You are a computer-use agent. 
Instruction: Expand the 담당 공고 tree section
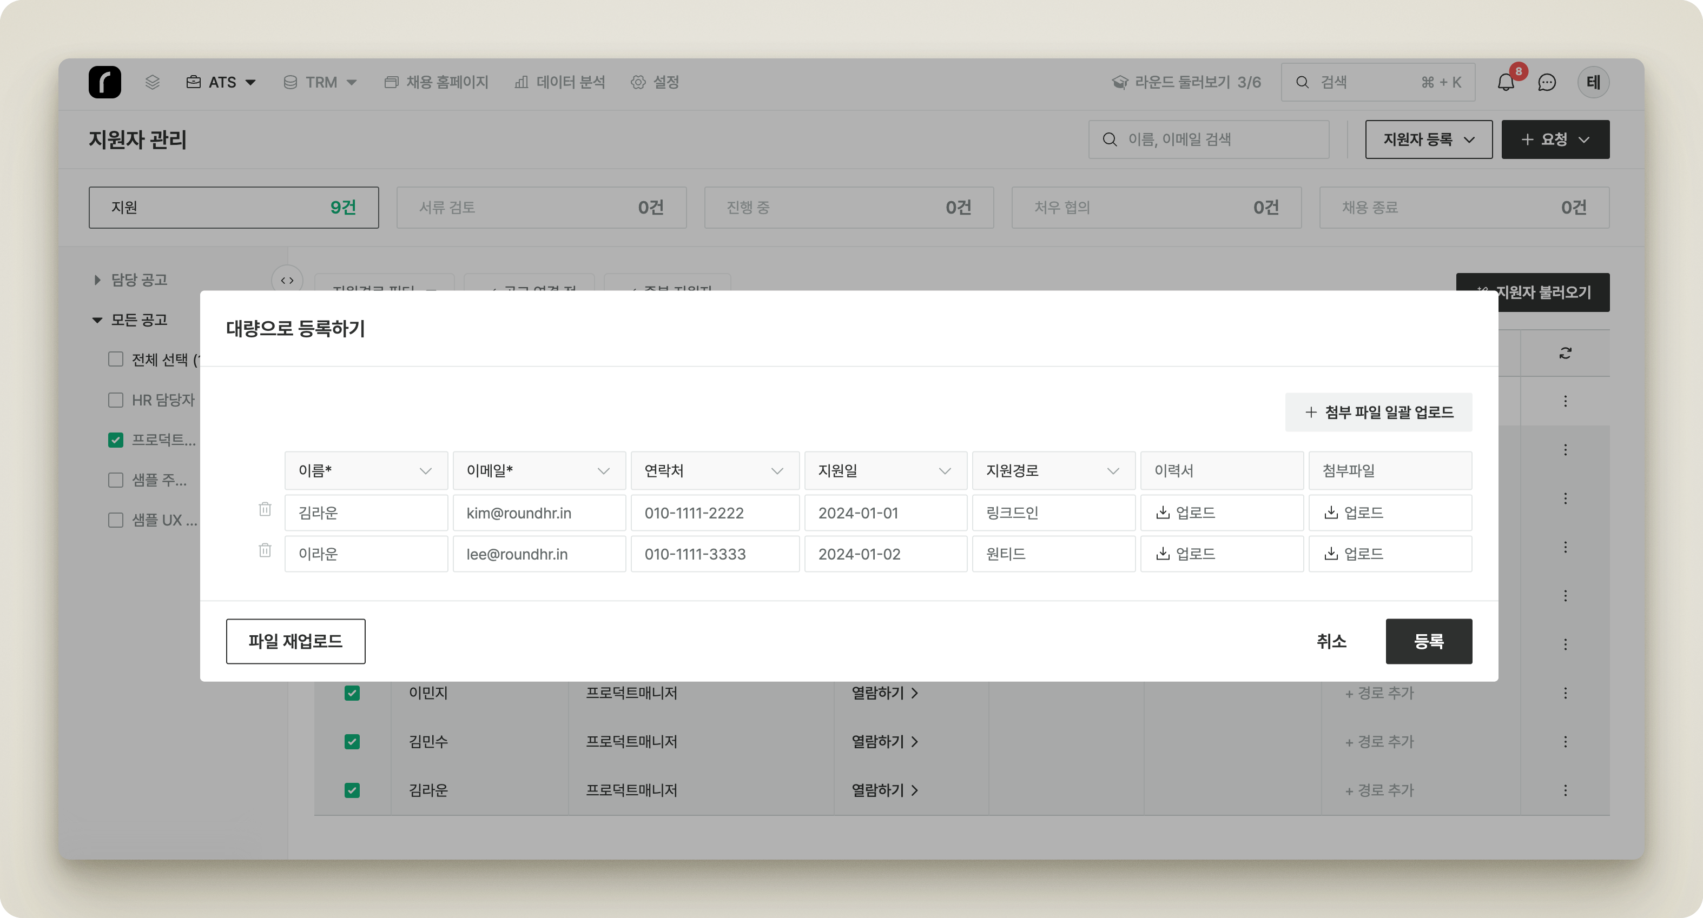(x=97, y=280)
